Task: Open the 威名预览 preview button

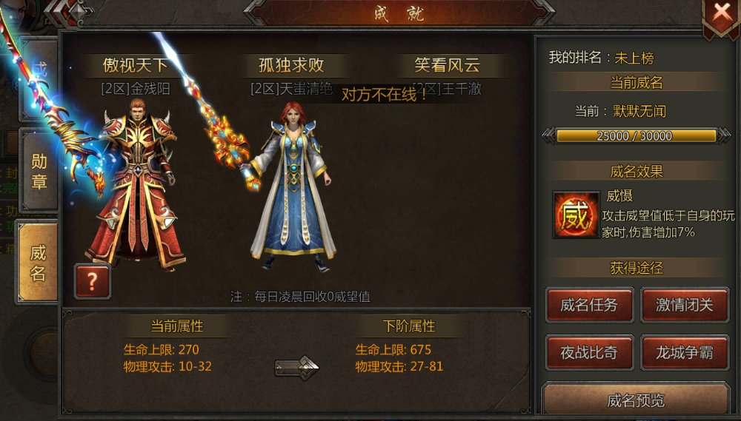Action: [637, 400]
